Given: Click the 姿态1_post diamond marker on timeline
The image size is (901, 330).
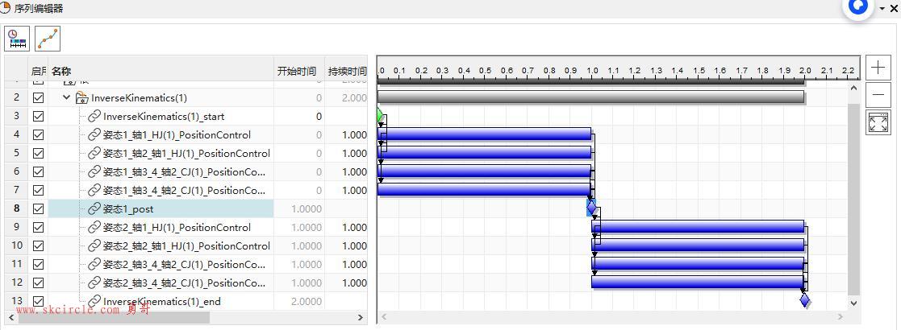Looking at the screenshot, I should [591, 208].
